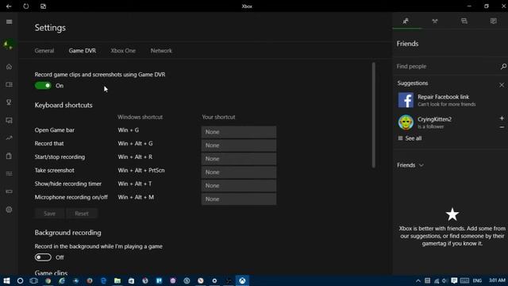Screen dimensions: 508x286
Task: Open Task View on the taskbar
Action: 33,280
